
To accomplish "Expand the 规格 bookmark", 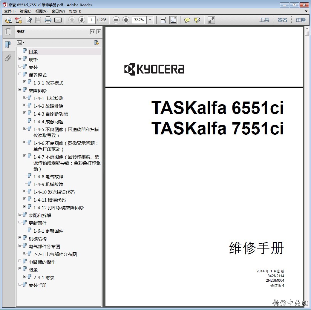I will [20, 59].
